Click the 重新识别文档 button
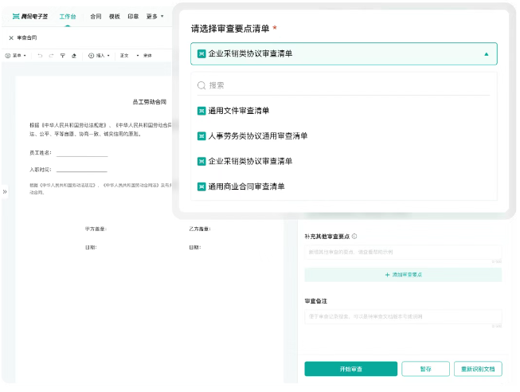Viewport: 520px width, 392px height. [478, 369]
